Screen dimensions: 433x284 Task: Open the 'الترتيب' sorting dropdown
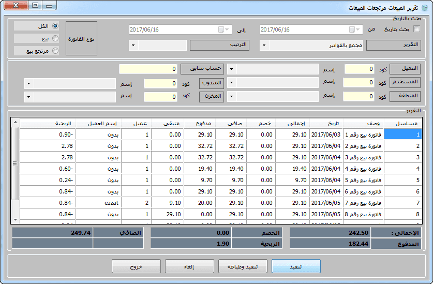133,46
